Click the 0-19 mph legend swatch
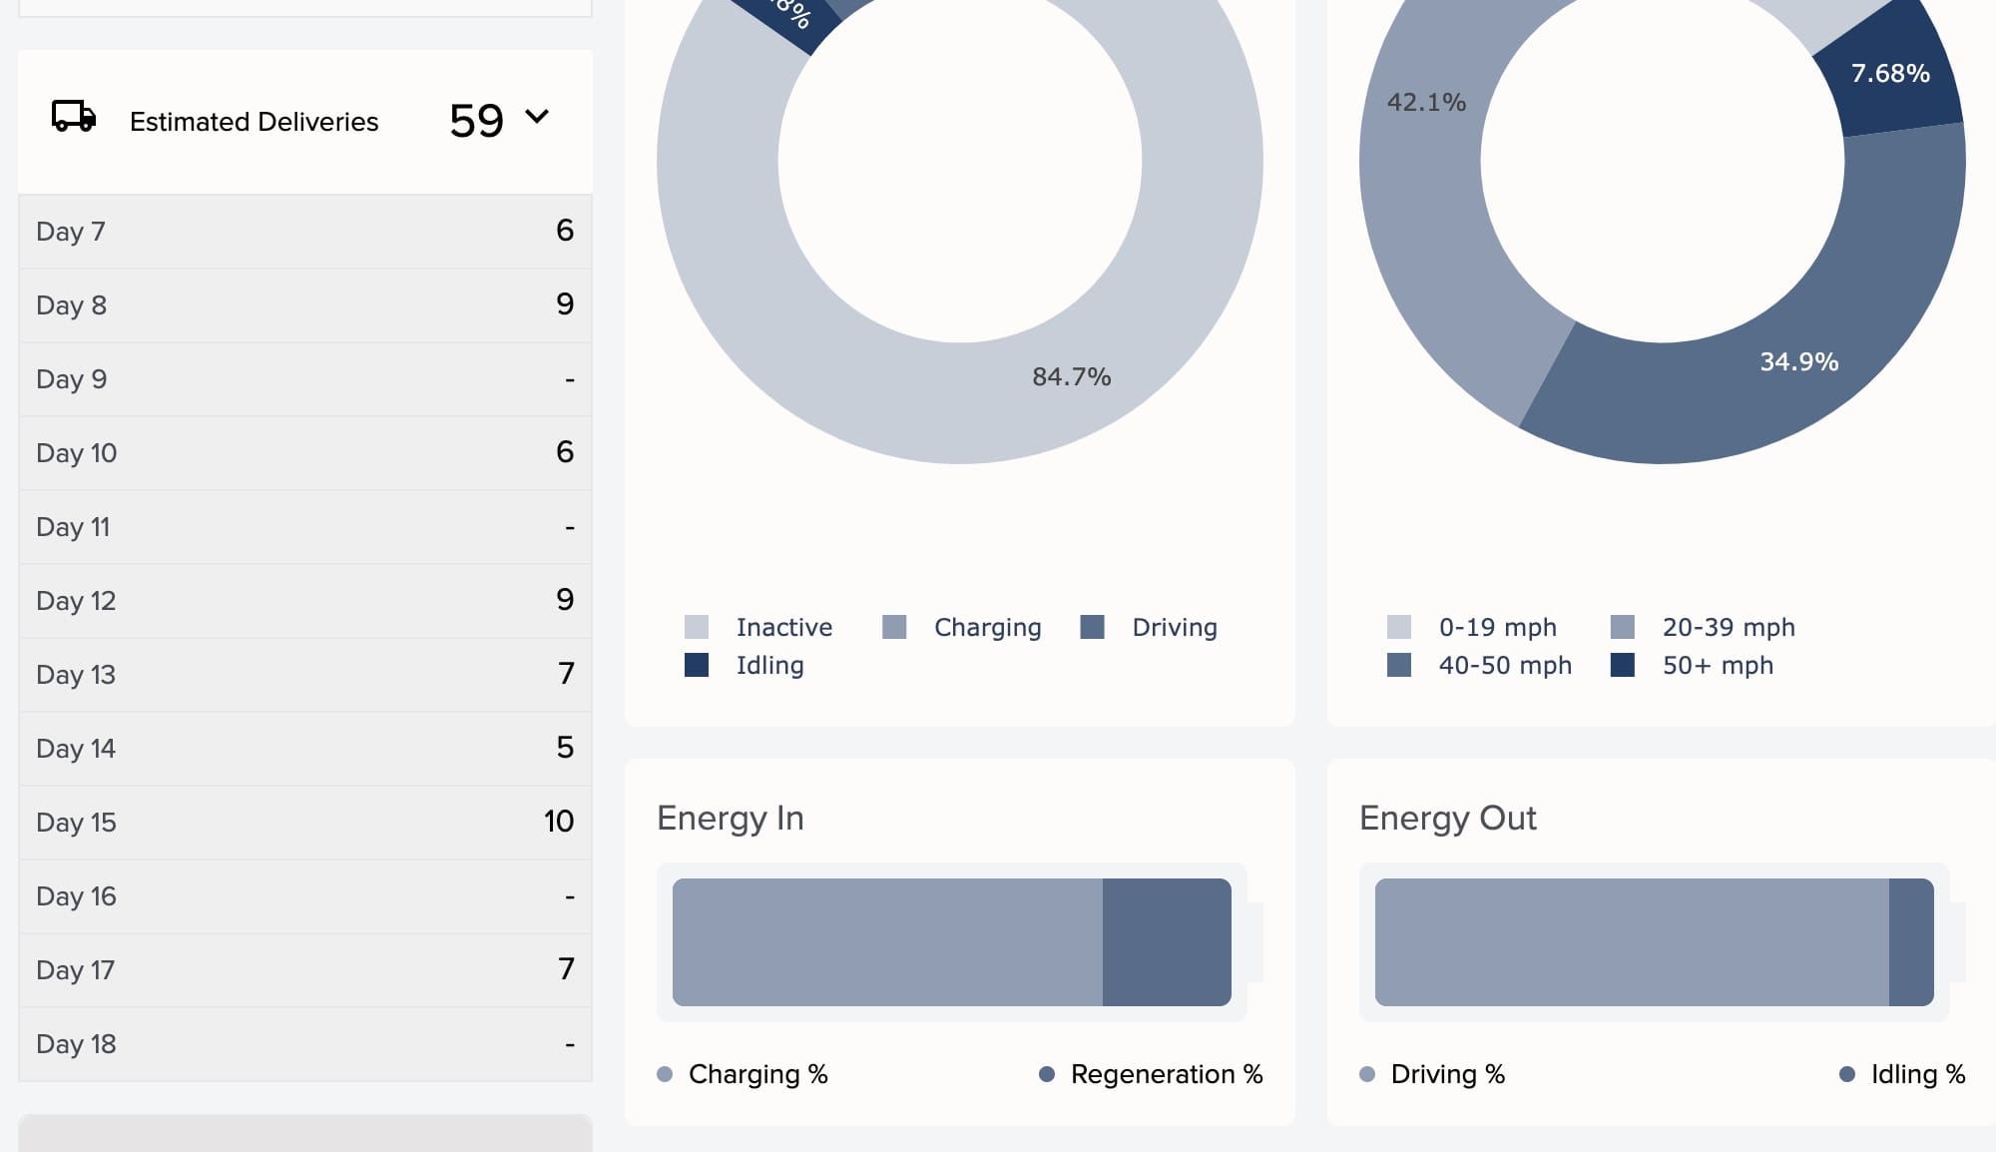Image resolution: width=1996 pixels, height=1152 pixels. click(1399, 627)
